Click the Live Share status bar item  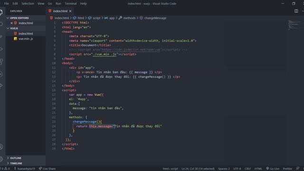tap(47, 169)
